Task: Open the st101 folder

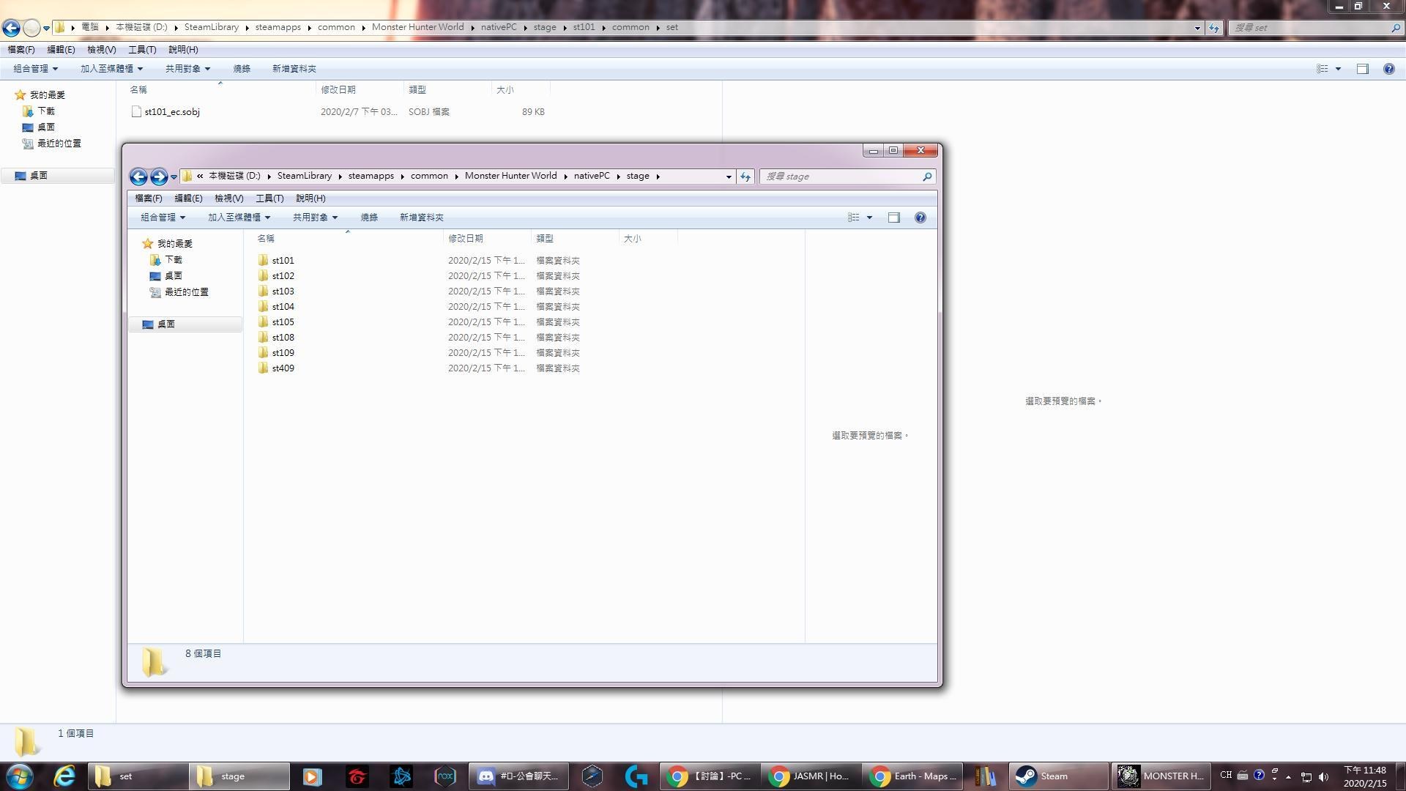Action: (x=283, y=261)
